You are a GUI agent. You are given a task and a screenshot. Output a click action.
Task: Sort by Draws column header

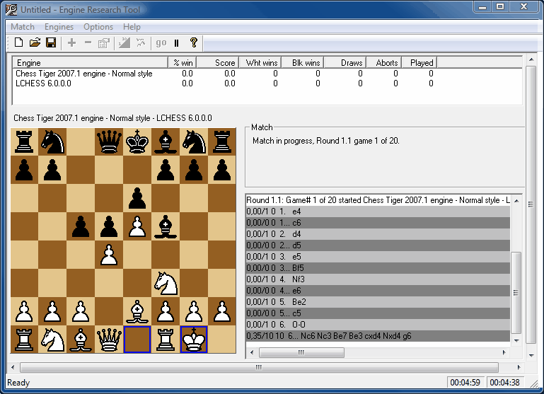click(x=345, y=63)
